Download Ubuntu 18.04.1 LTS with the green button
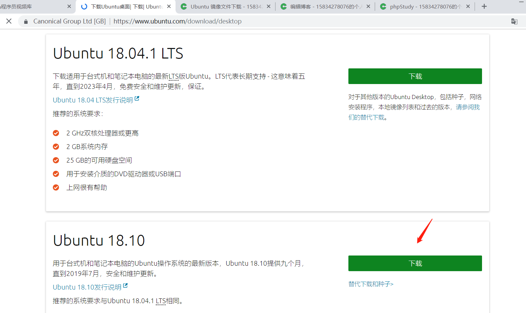This screenshot has height=313, width=526. 415,76
